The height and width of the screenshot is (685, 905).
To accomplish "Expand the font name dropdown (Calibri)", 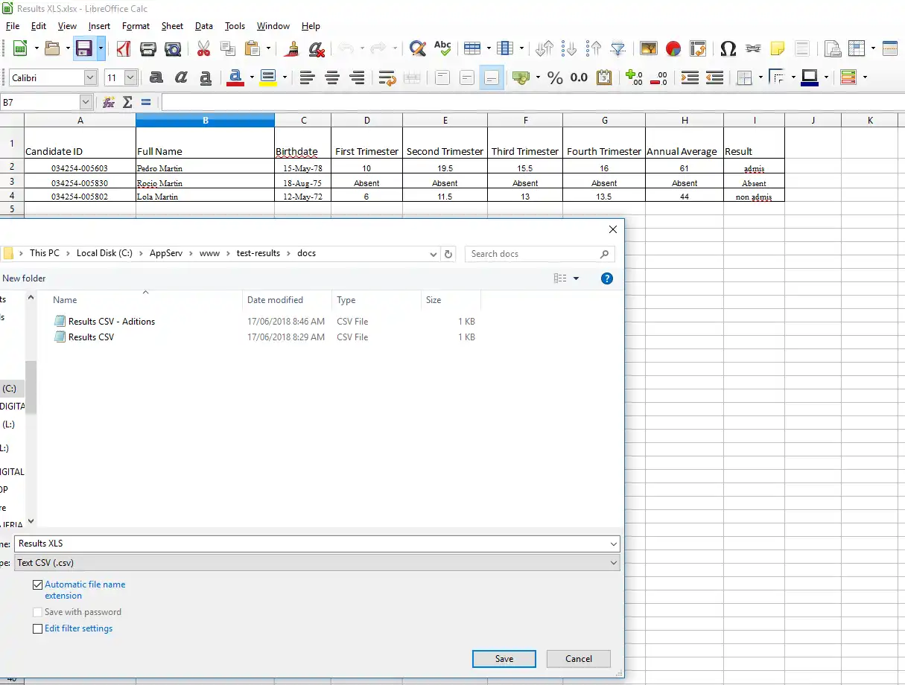I will 90,77.
